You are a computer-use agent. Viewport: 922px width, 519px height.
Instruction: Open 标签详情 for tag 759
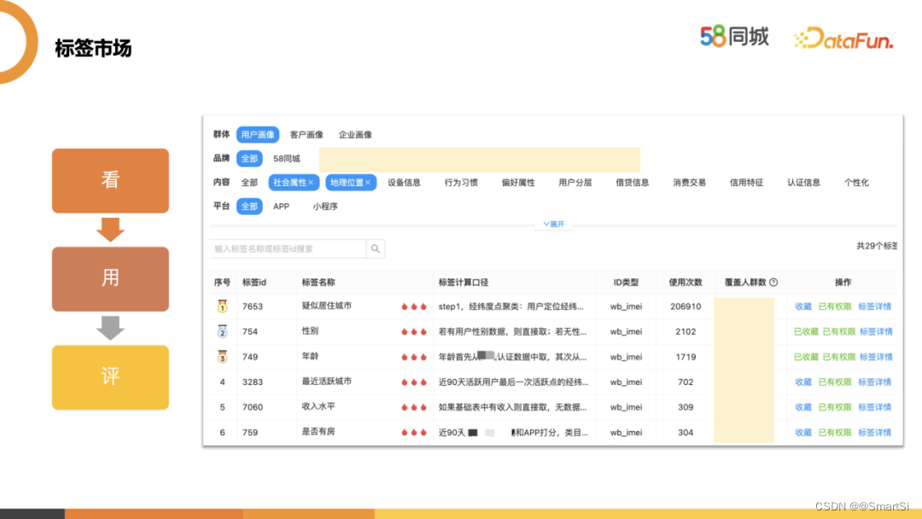874,433
